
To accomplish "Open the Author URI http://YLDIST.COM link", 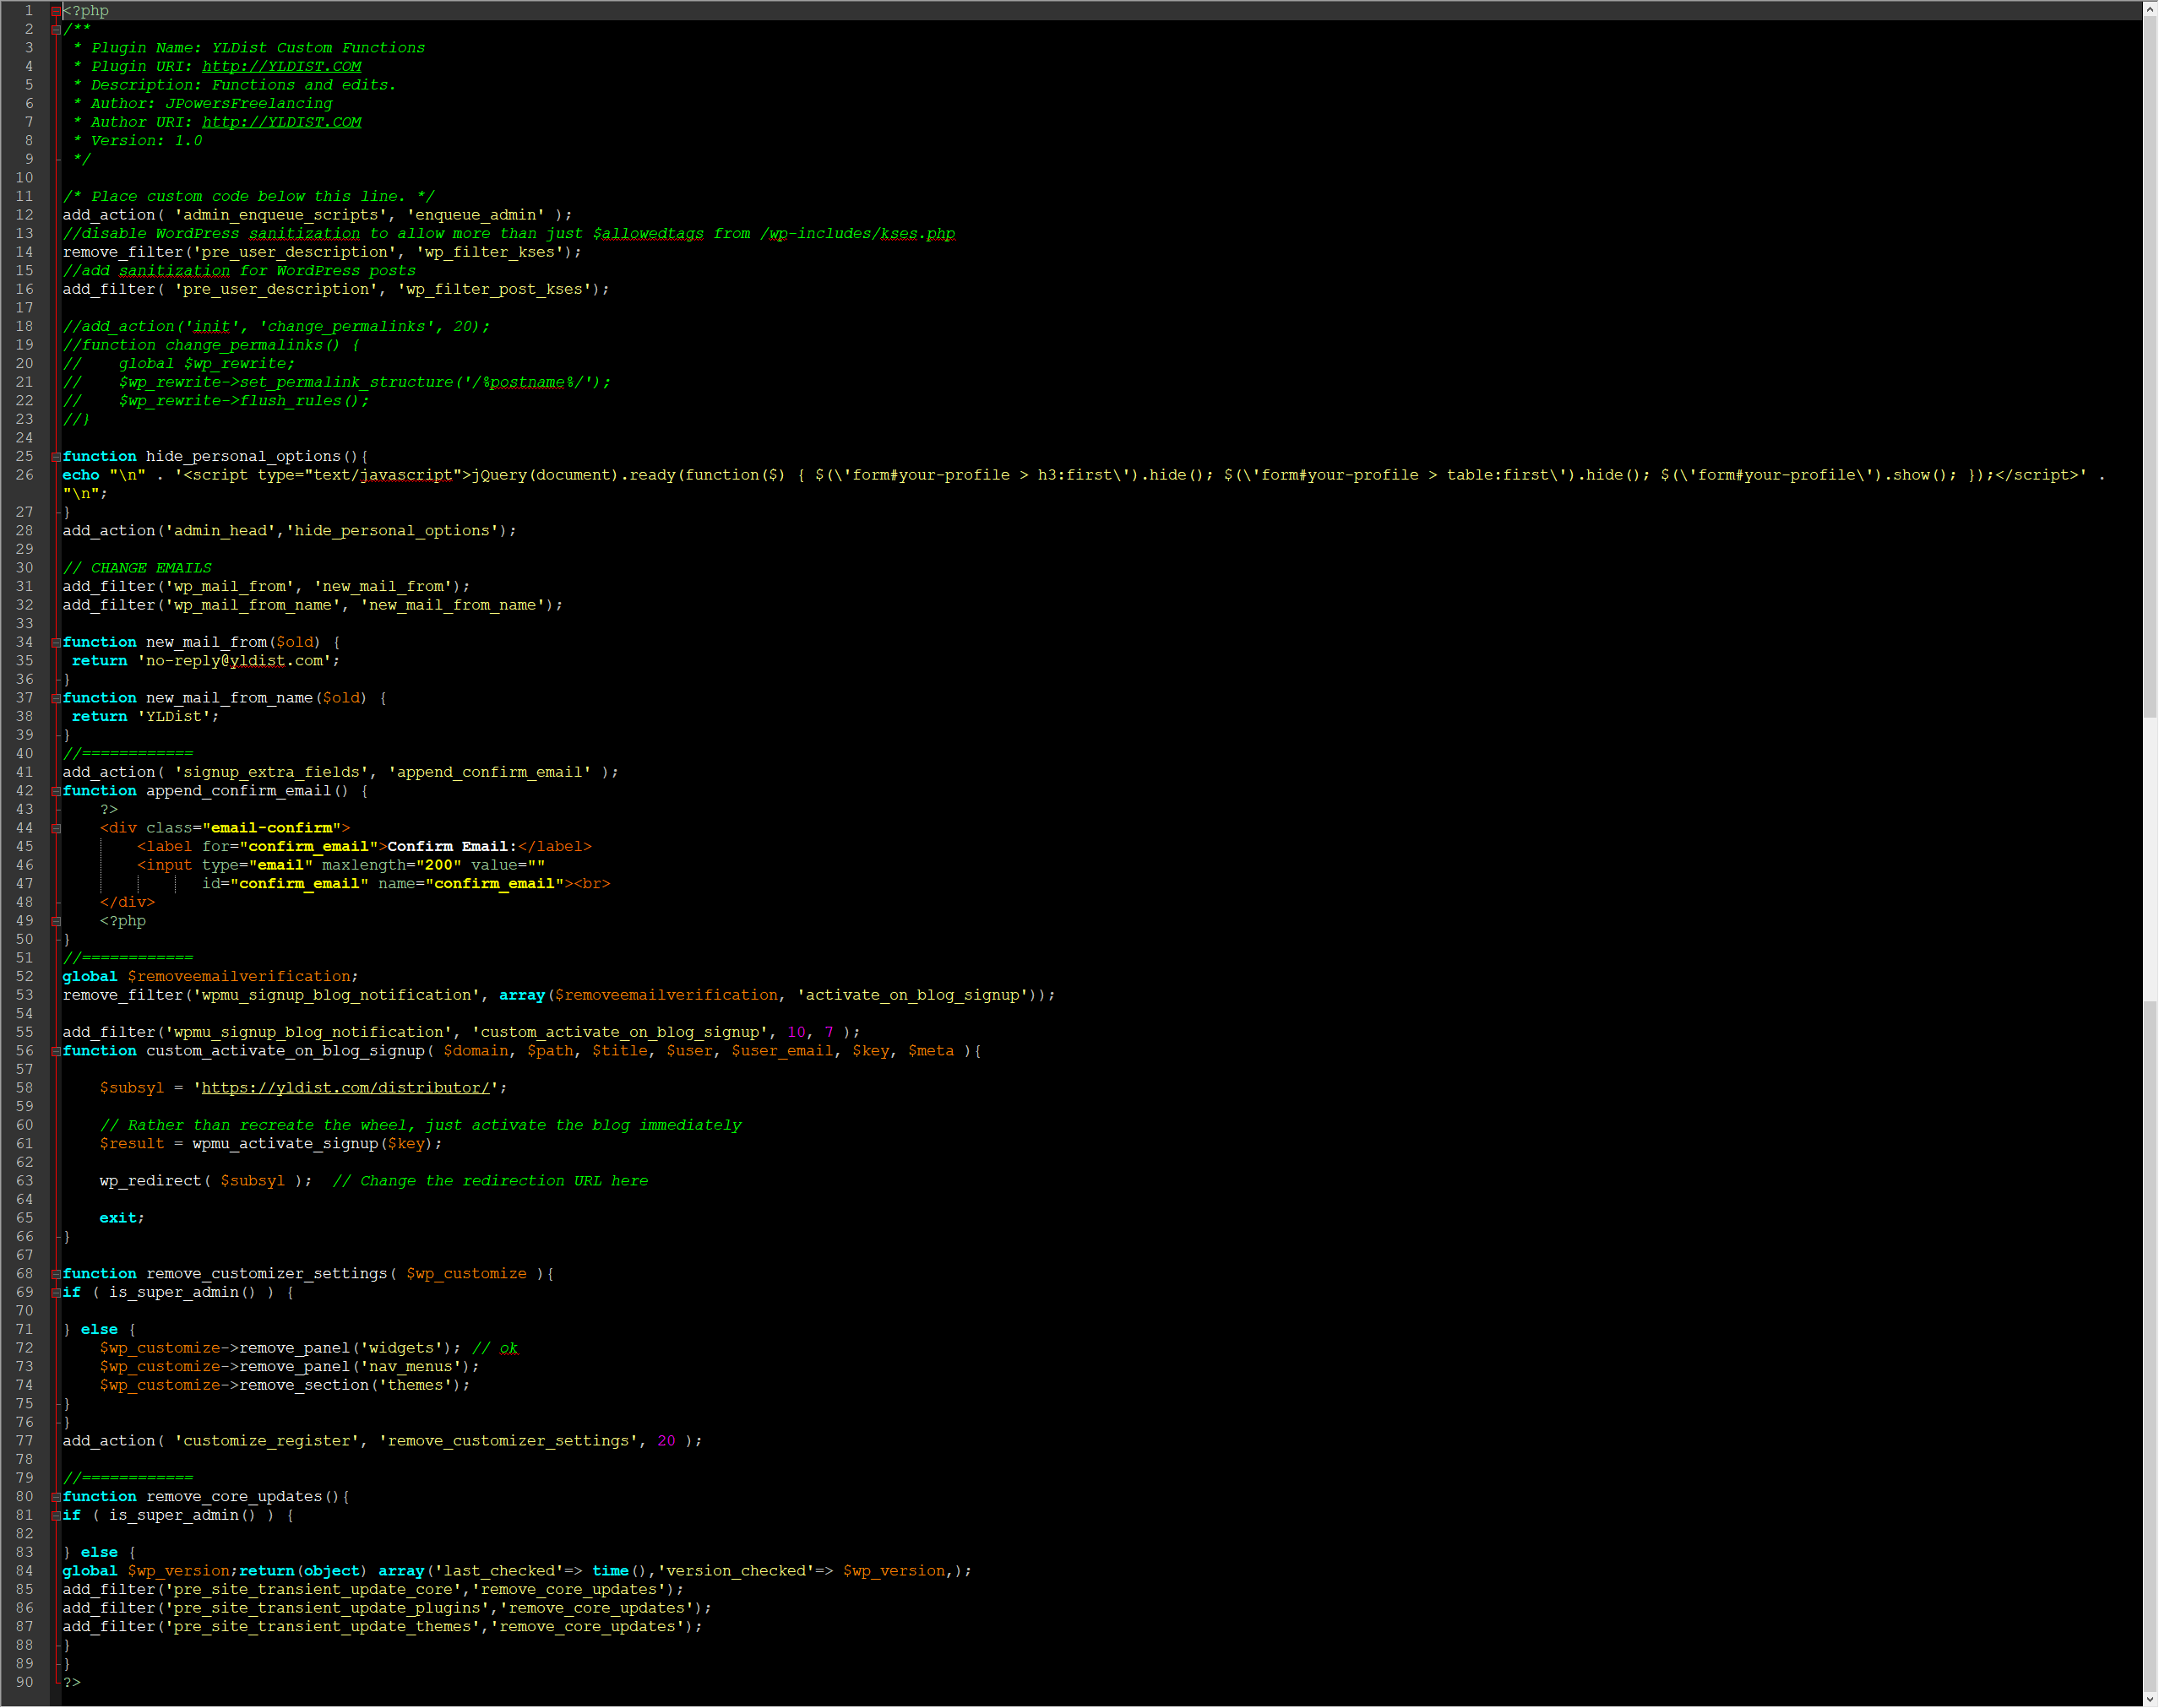I will pos(281,122).
